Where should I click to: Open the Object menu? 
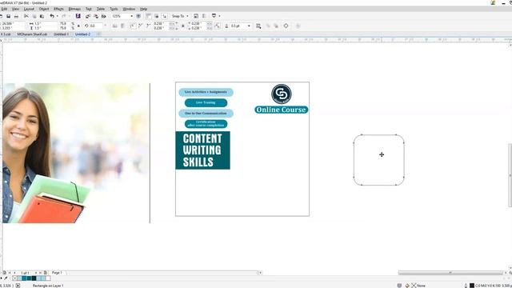coord(44,9)
